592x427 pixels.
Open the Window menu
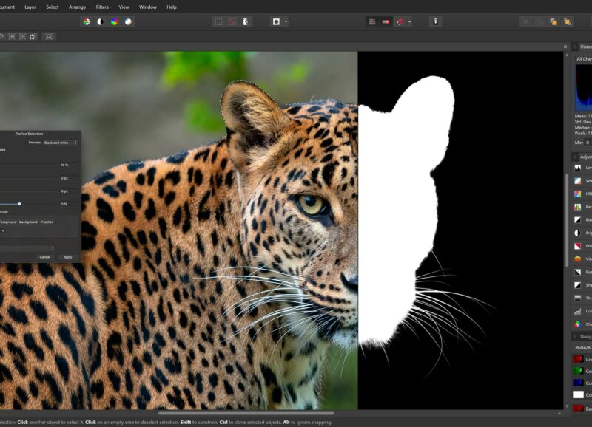point(147,7)
